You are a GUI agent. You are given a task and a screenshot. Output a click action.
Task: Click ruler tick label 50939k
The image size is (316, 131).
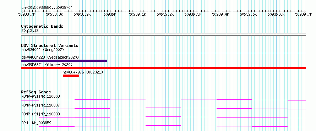110,14
